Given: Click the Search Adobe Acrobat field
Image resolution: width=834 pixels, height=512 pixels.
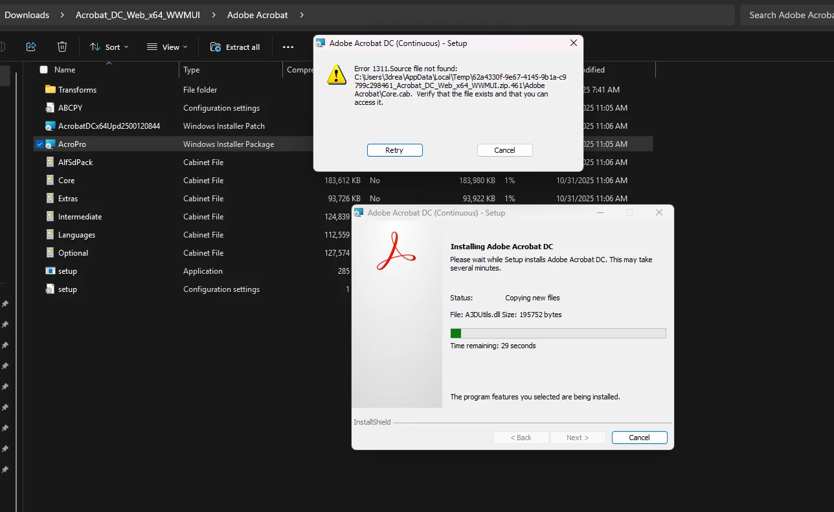Looking at the screenshot, I should (787, 15).
